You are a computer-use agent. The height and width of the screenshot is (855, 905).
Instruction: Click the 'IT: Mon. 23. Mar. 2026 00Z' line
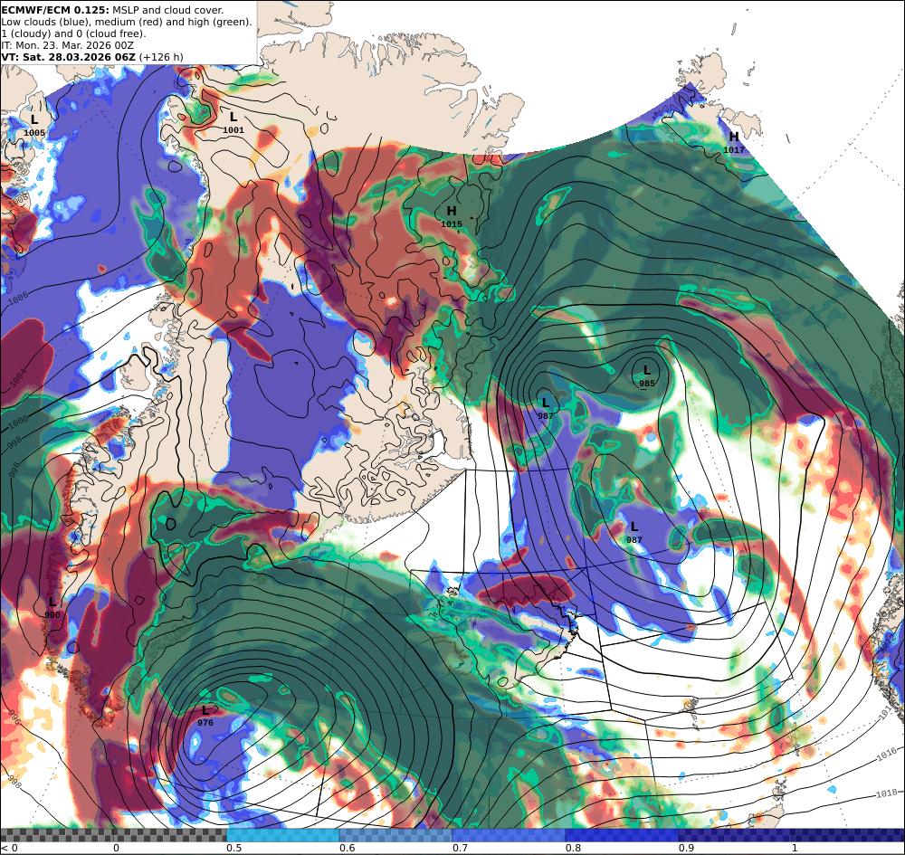[x=68, y=45]
